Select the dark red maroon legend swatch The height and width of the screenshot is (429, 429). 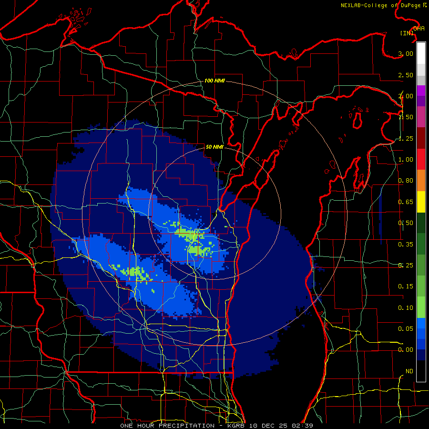coord(421,138)
